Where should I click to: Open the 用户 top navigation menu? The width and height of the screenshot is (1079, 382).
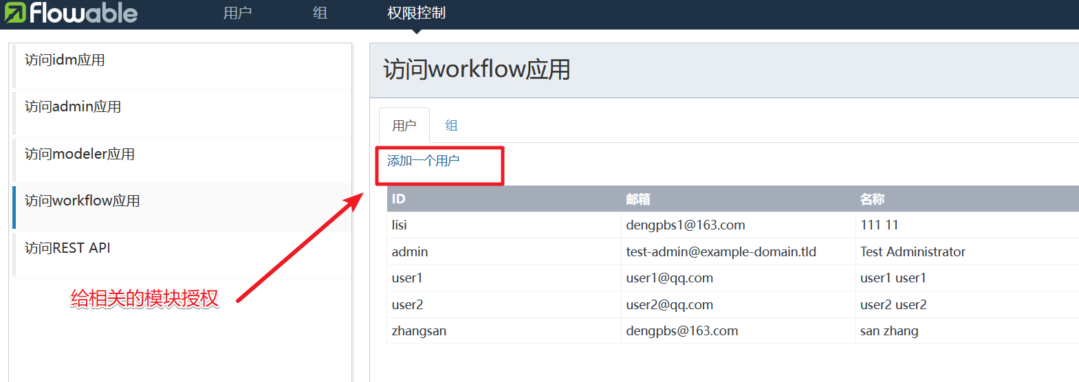(x=237, y=13)
